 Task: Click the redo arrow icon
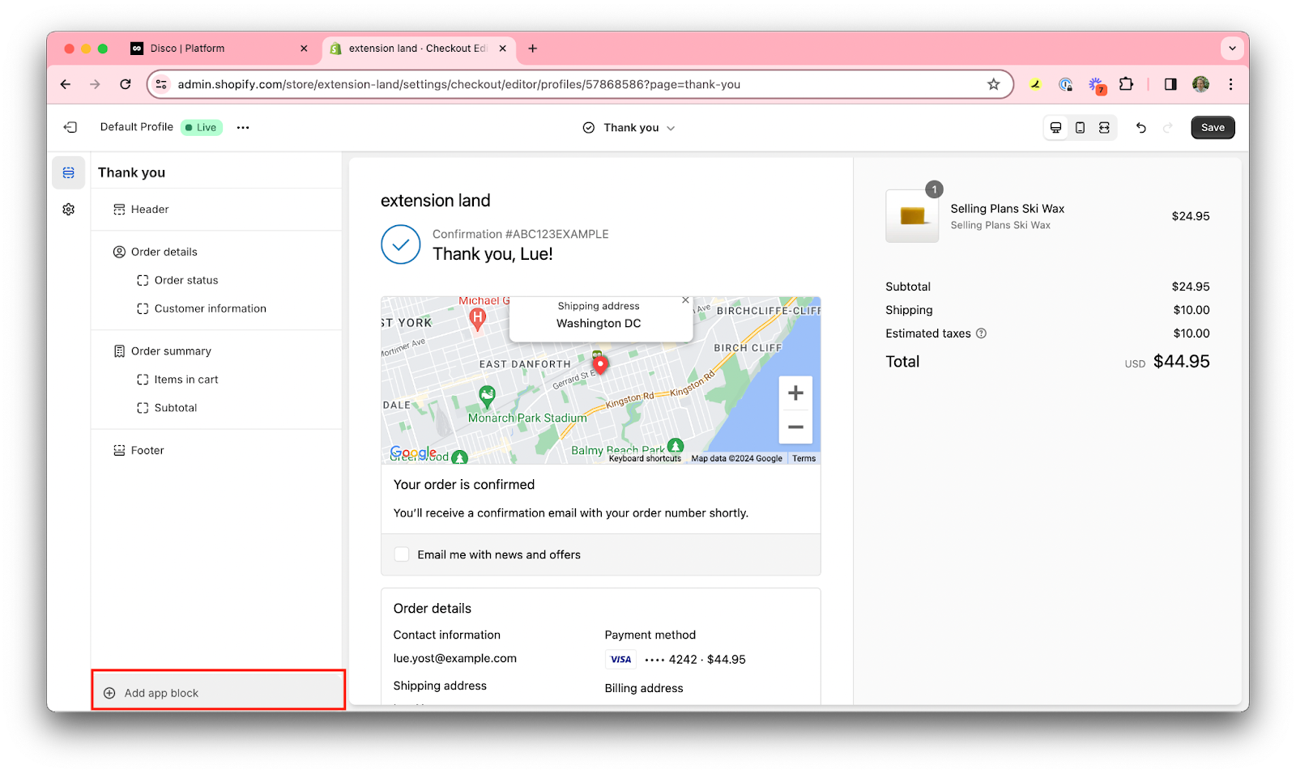(x=1167, y=128)
